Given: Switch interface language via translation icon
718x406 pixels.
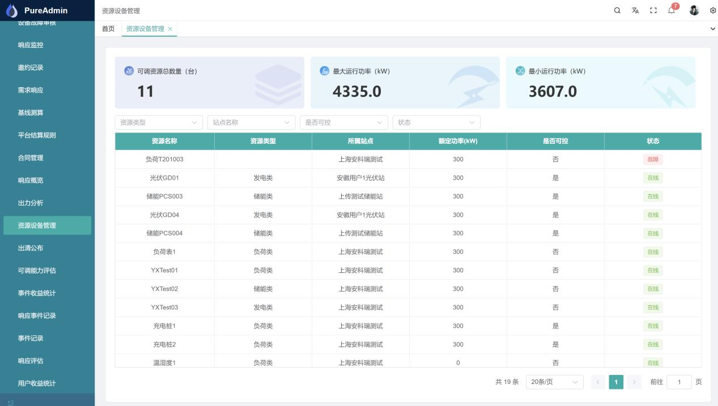Looking at the screenshot, I should [x=635, y=10].
